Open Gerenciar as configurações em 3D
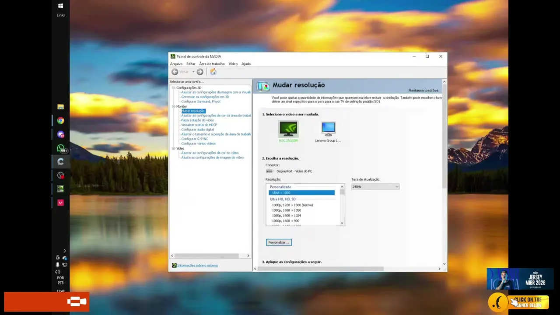The height and width of the screenshot is (315, 560). (205, 97)
